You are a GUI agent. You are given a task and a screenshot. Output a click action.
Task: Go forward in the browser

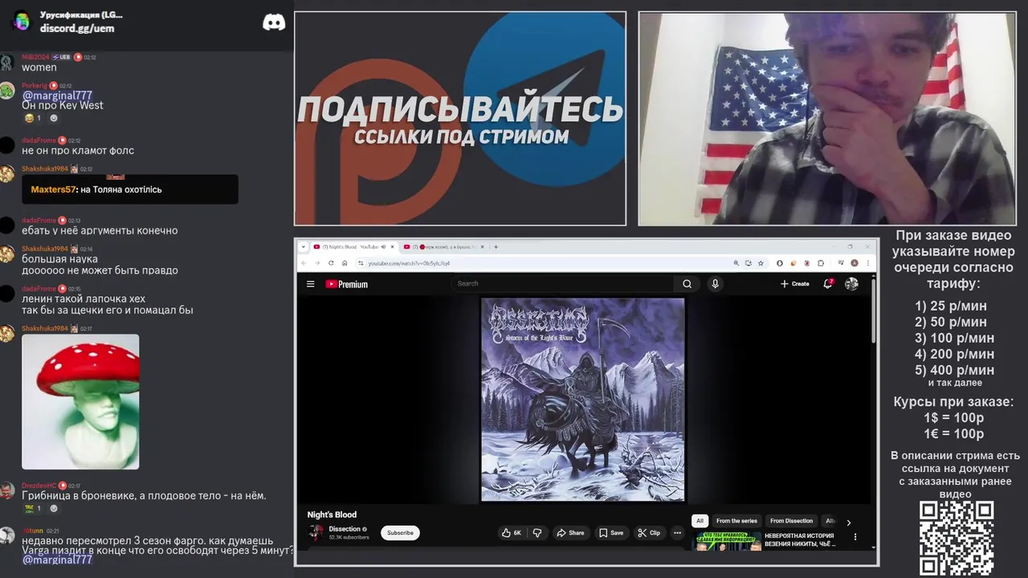(x=317, y=263)
